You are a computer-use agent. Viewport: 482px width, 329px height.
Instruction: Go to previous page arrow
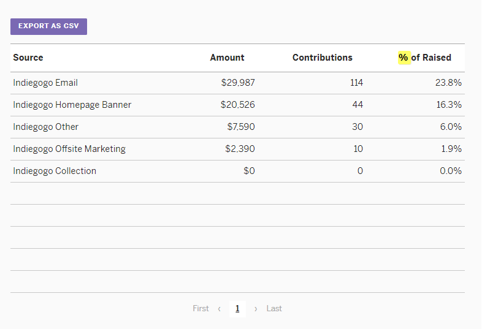[219, 309]
